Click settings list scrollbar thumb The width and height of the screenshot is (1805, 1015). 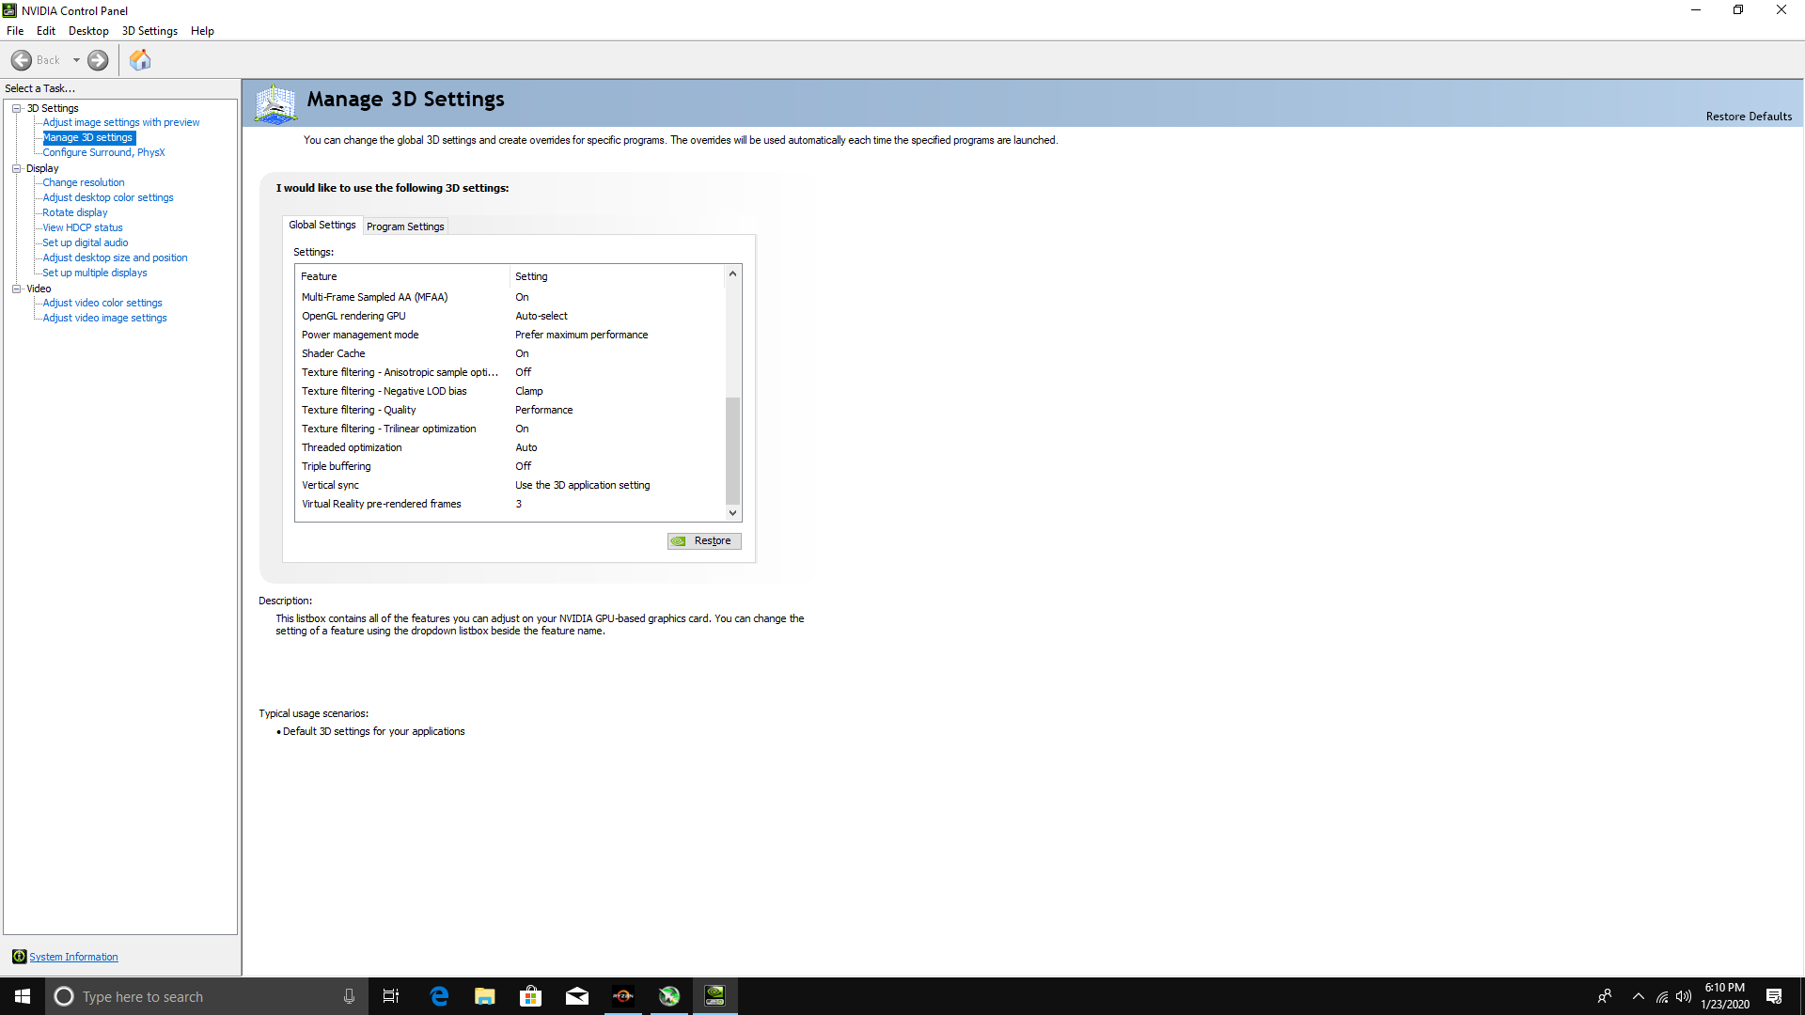(732, 451)
